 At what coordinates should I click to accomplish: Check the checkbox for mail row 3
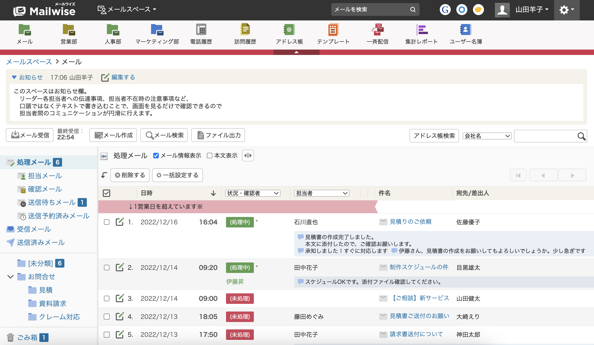(x=106, y=298)
